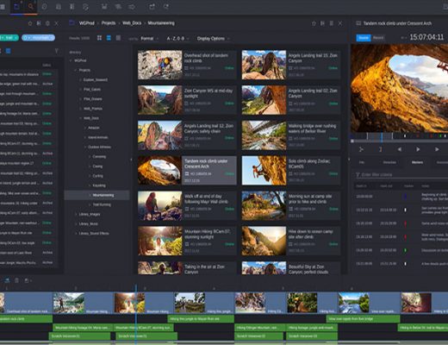Switch browse results to grid view
This screenshot has height=345, width=448.
coord(99,38)
